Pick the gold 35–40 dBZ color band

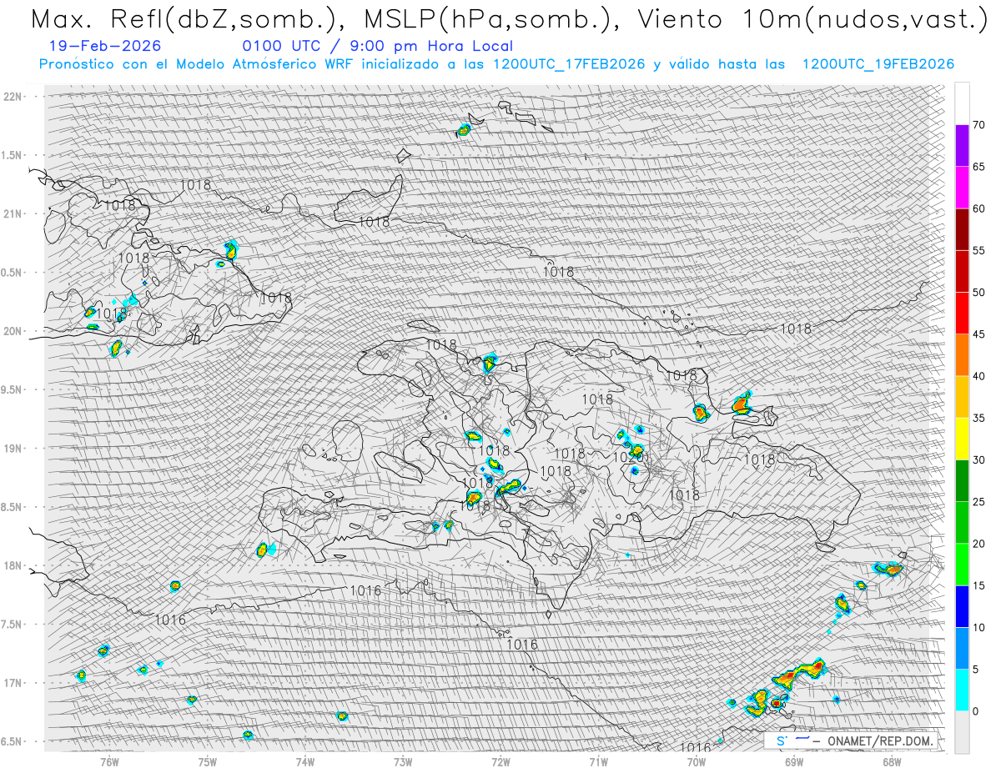(962, 397)
